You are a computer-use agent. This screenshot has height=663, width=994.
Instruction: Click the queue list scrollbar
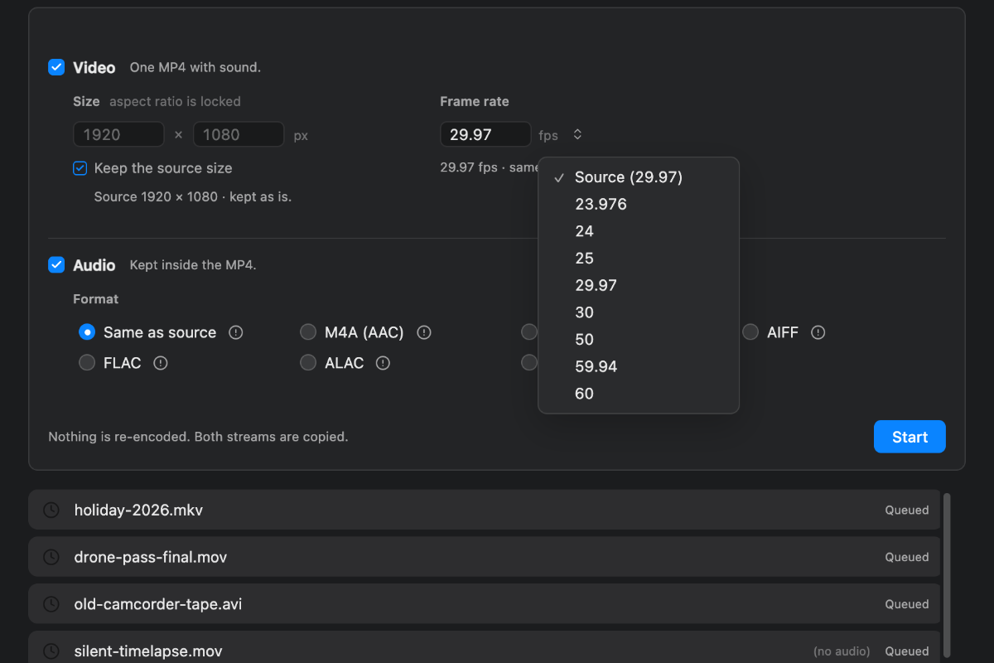point(947,578)
